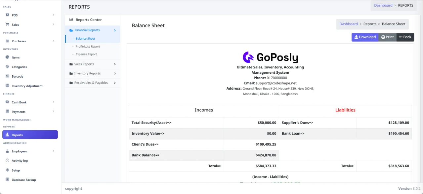Click the Activity log clock icon

[x=7, y=161]
